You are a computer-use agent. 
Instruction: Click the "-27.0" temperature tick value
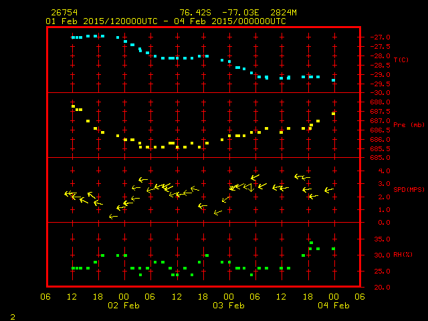tap(380, 37)
